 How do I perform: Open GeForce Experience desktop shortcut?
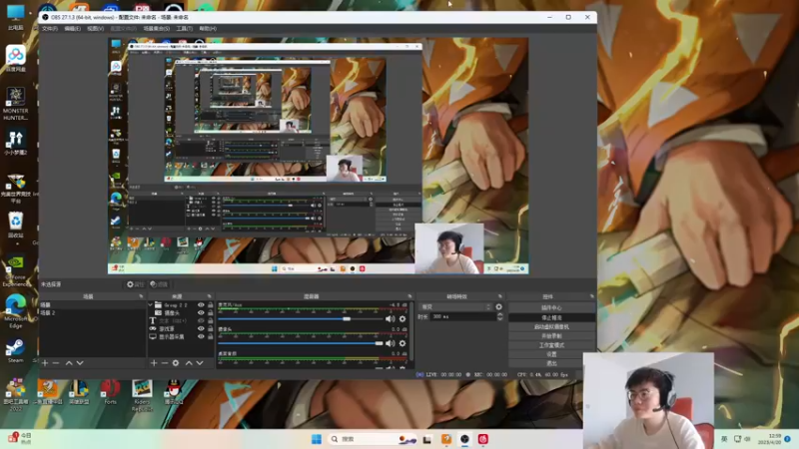coord(15,270)
